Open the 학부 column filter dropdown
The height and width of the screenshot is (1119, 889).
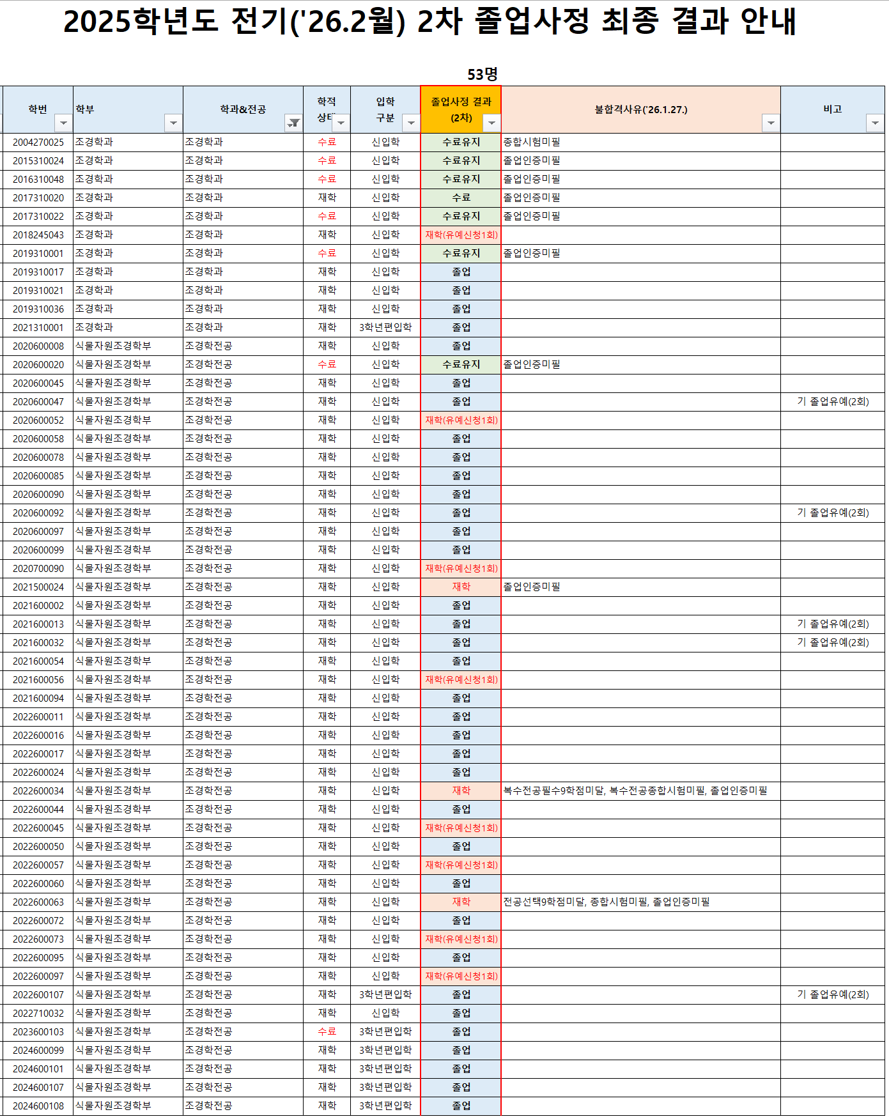[173, 123]
